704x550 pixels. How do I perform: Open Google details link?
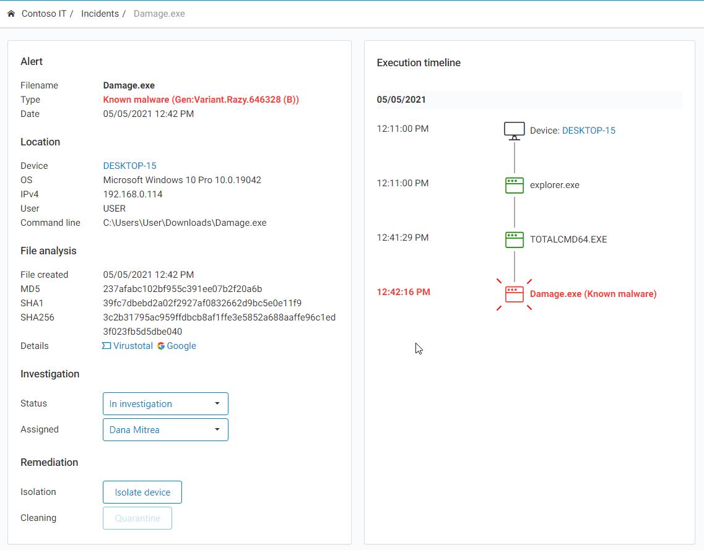coord(181,346)
